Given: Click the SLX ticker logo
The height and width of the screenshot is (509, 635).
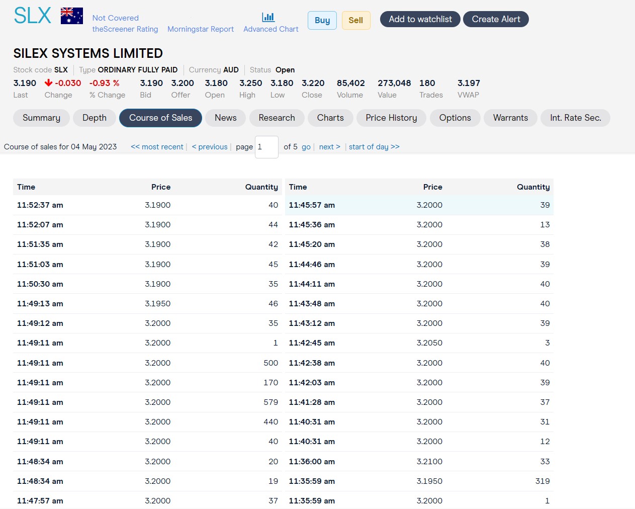Looking at the screenshot, I should coord(33,16).
